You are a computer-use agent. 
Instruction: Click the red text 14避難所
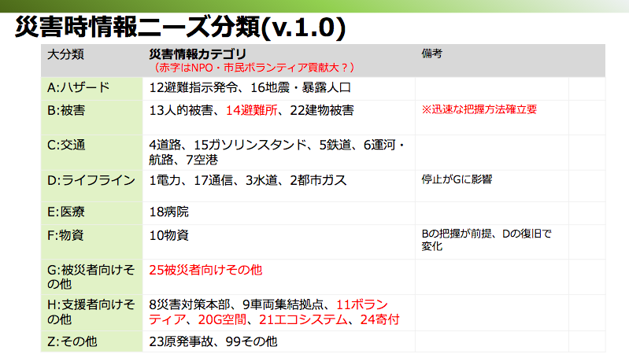(251, 110)
